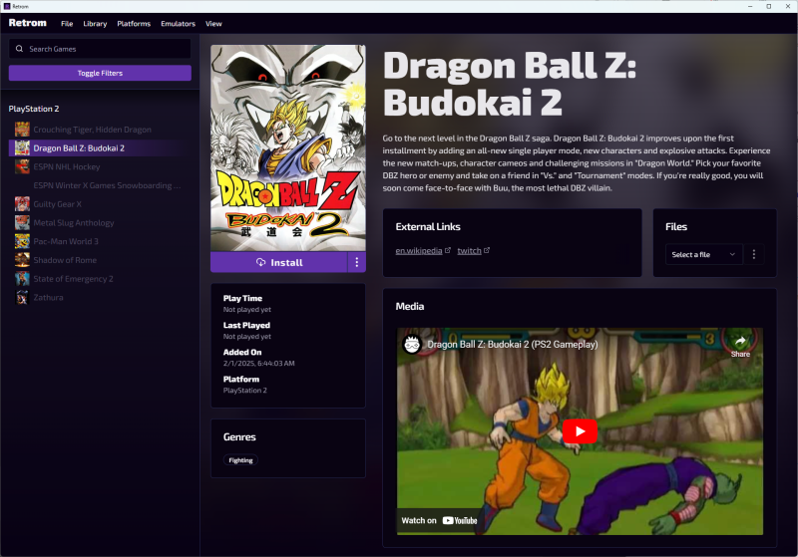The height and width of the screenshot is (557, 798).
Task: Open the Emulators menu
Action: (x=179, y=23)
